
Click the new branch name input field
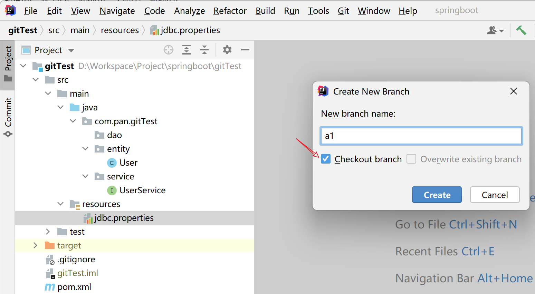coord(421,136)
